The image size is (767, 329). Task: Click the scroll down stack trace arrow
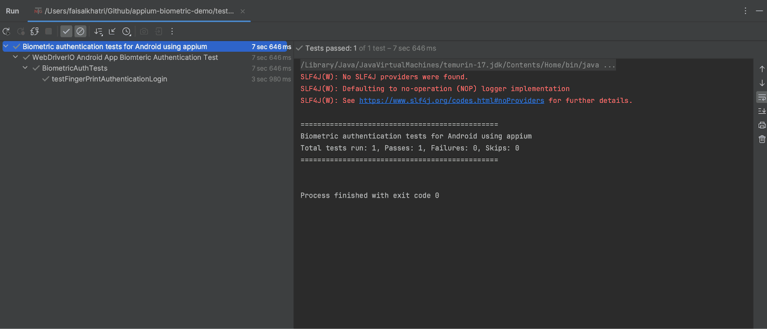pyautogui.click(x=762, y=83)
